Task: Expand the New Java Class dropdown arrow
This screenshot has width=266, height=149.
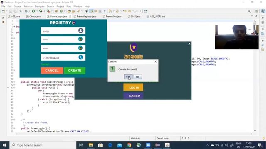Action: [65, 11]
